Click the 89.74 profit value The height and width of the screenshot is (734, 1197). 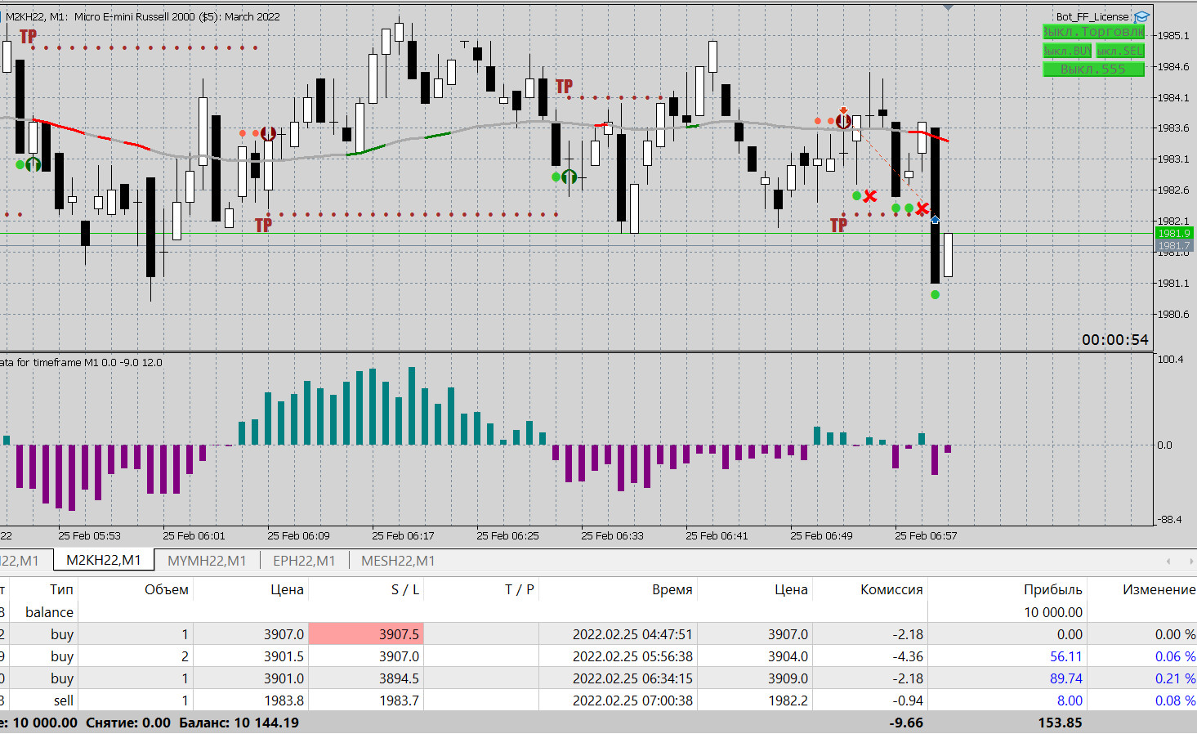(1066, 678)
